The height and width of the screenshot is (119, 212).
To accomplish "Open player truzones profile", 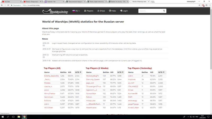I will click(x=132, y=79).
